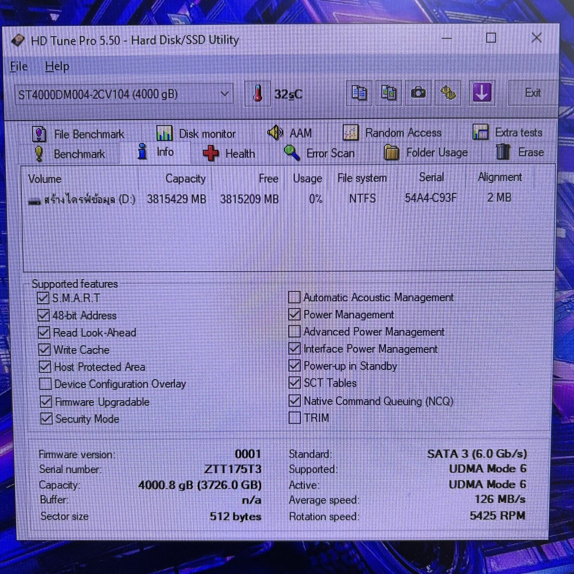Switch to the Benchmark tab
This screenshot has width=574, height=574.
[x=79, y=154]
